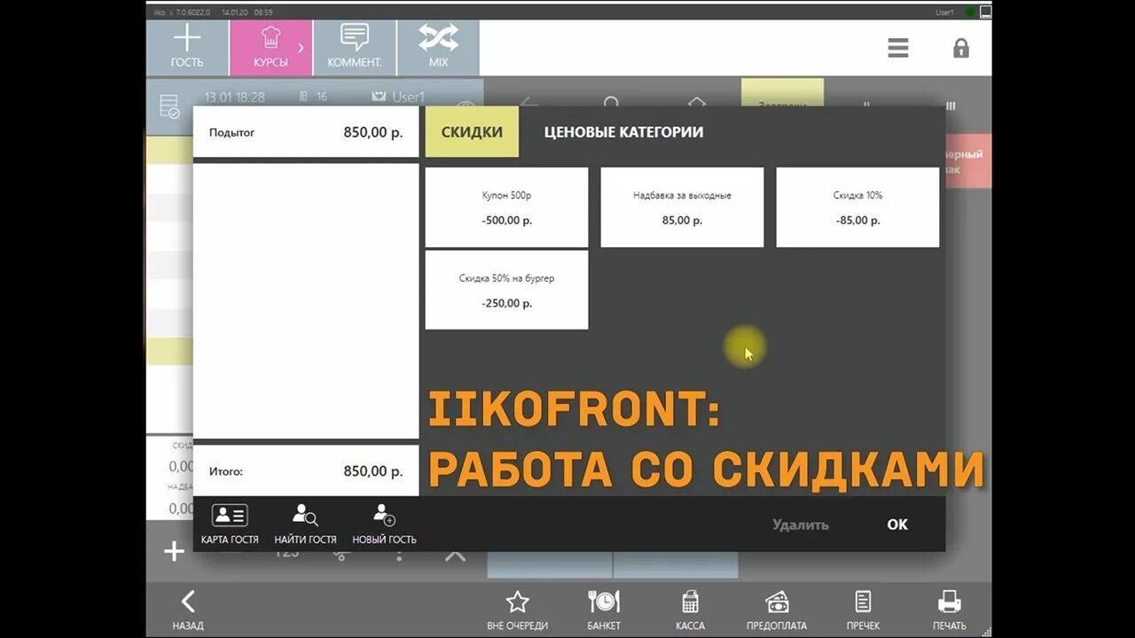Apply the Купон 500р discount
The height and width of the screenshot is (638, 1135).
(506, 207)
